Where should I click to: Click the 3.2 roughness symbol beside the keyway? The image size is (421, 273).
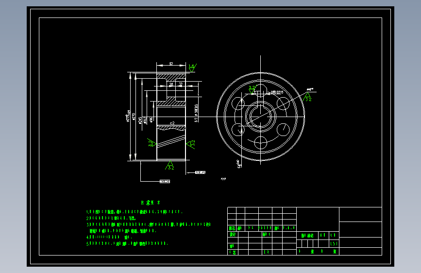pyautogui.click(x=252, y=89)
